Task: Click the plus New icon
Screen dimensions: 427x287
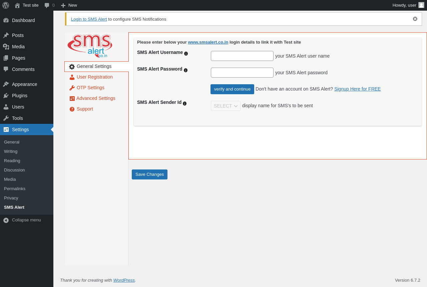Action: click(x=63, y=5)
